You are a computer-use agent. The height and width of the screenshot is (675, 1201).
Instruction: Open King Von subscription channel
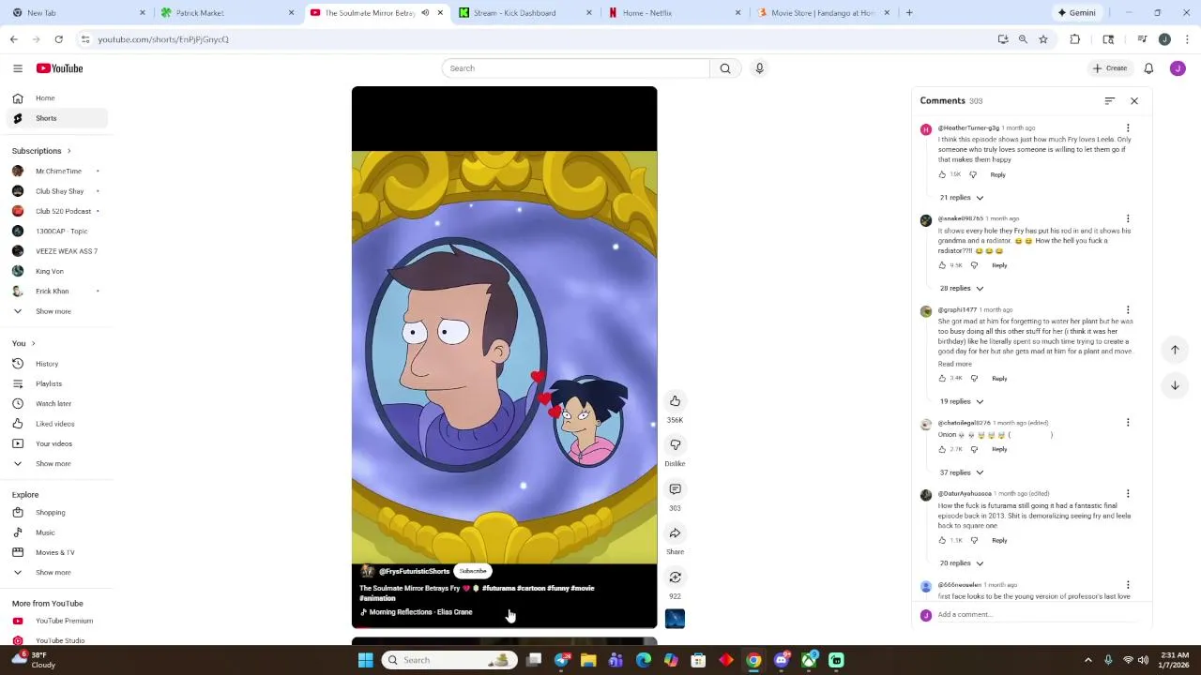[x=56, y=272]
